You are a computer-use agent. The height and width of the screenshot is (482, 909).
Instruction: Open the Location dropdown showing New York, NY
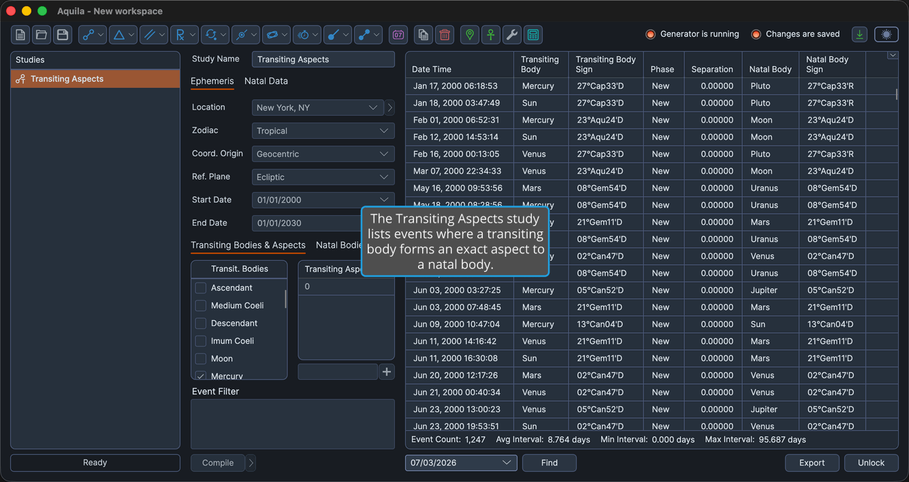pos(317,108)
